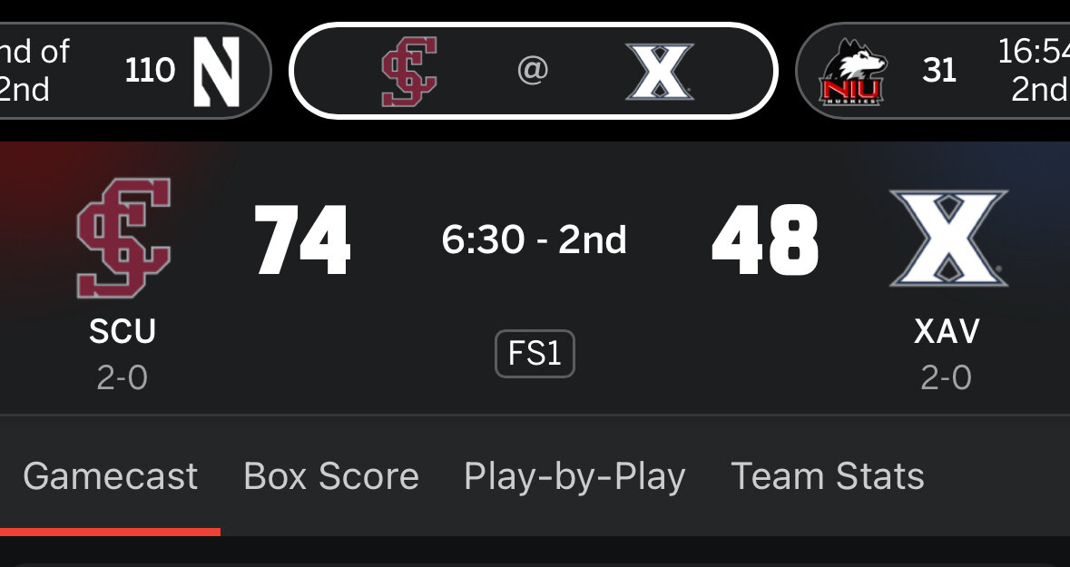Open the NIU Huskies logo game card

pyautogui.click(x=851, y=73)
